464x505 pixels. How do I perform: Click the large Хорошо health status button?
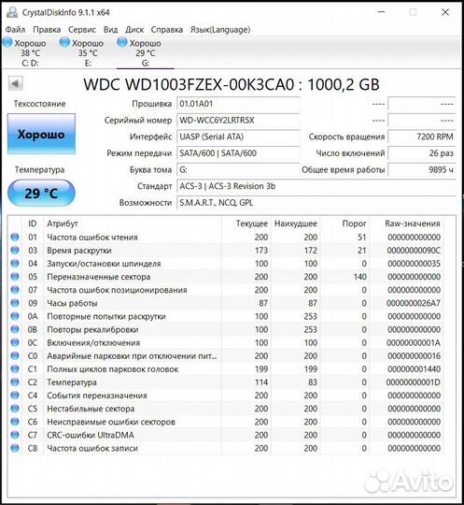coord(41,134)
